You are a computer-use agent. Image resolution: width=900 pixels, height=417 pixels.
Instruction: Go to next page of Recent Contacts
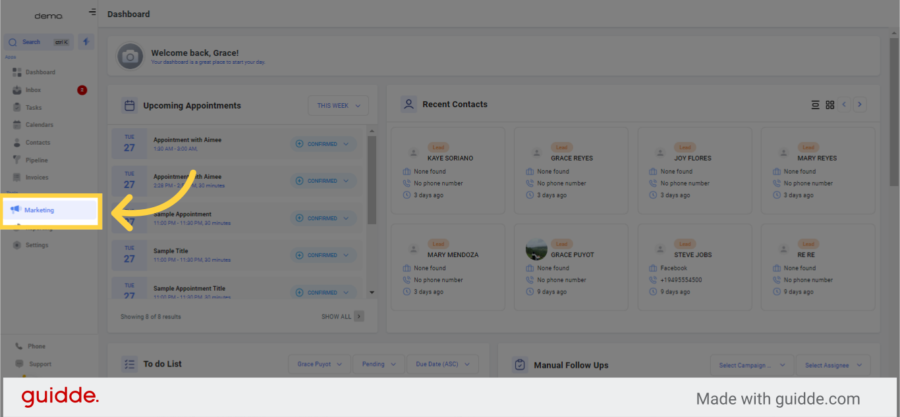tap(859, 105)
